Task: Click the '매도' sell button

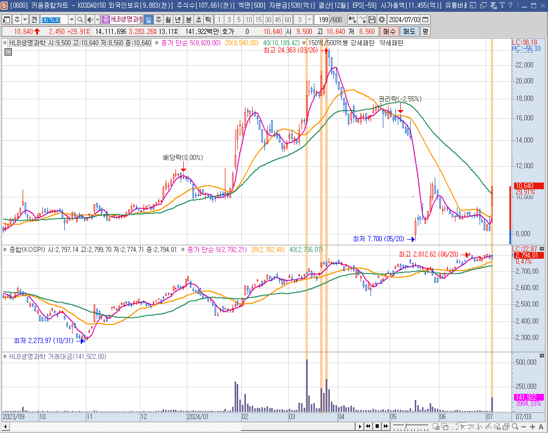Action: pos(409,32)
